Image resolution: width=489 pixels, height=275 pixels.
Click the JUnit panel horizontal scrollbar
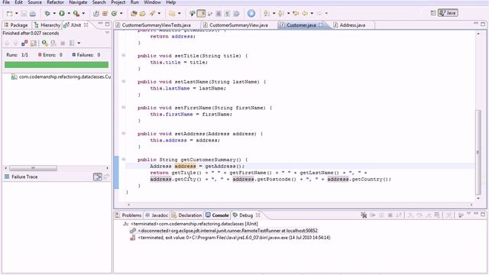tap(33, 168)
